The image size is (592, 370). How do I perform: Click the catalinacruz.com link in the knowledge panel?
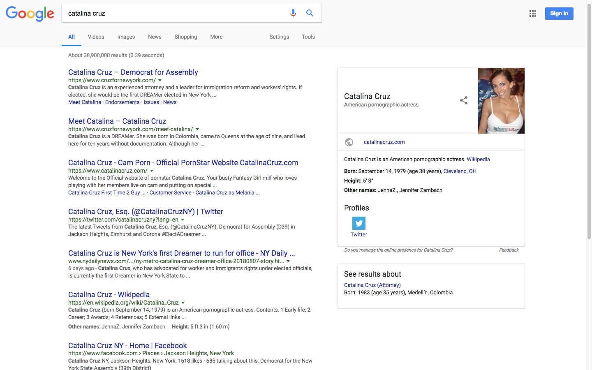[384, 142]
